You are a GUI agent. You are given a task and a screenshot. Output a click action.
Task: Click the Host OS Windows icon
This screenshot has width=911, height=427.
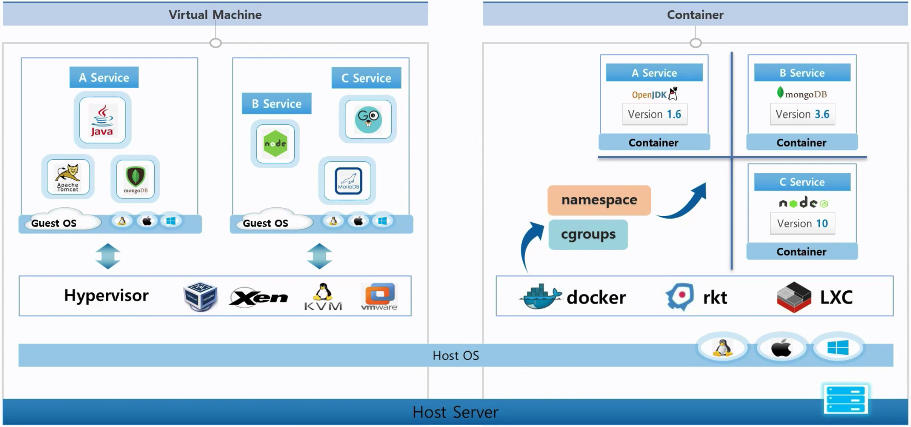point(838,348)
